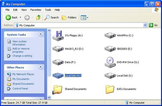Click the sidebar scrollbar down arrow

49,97
